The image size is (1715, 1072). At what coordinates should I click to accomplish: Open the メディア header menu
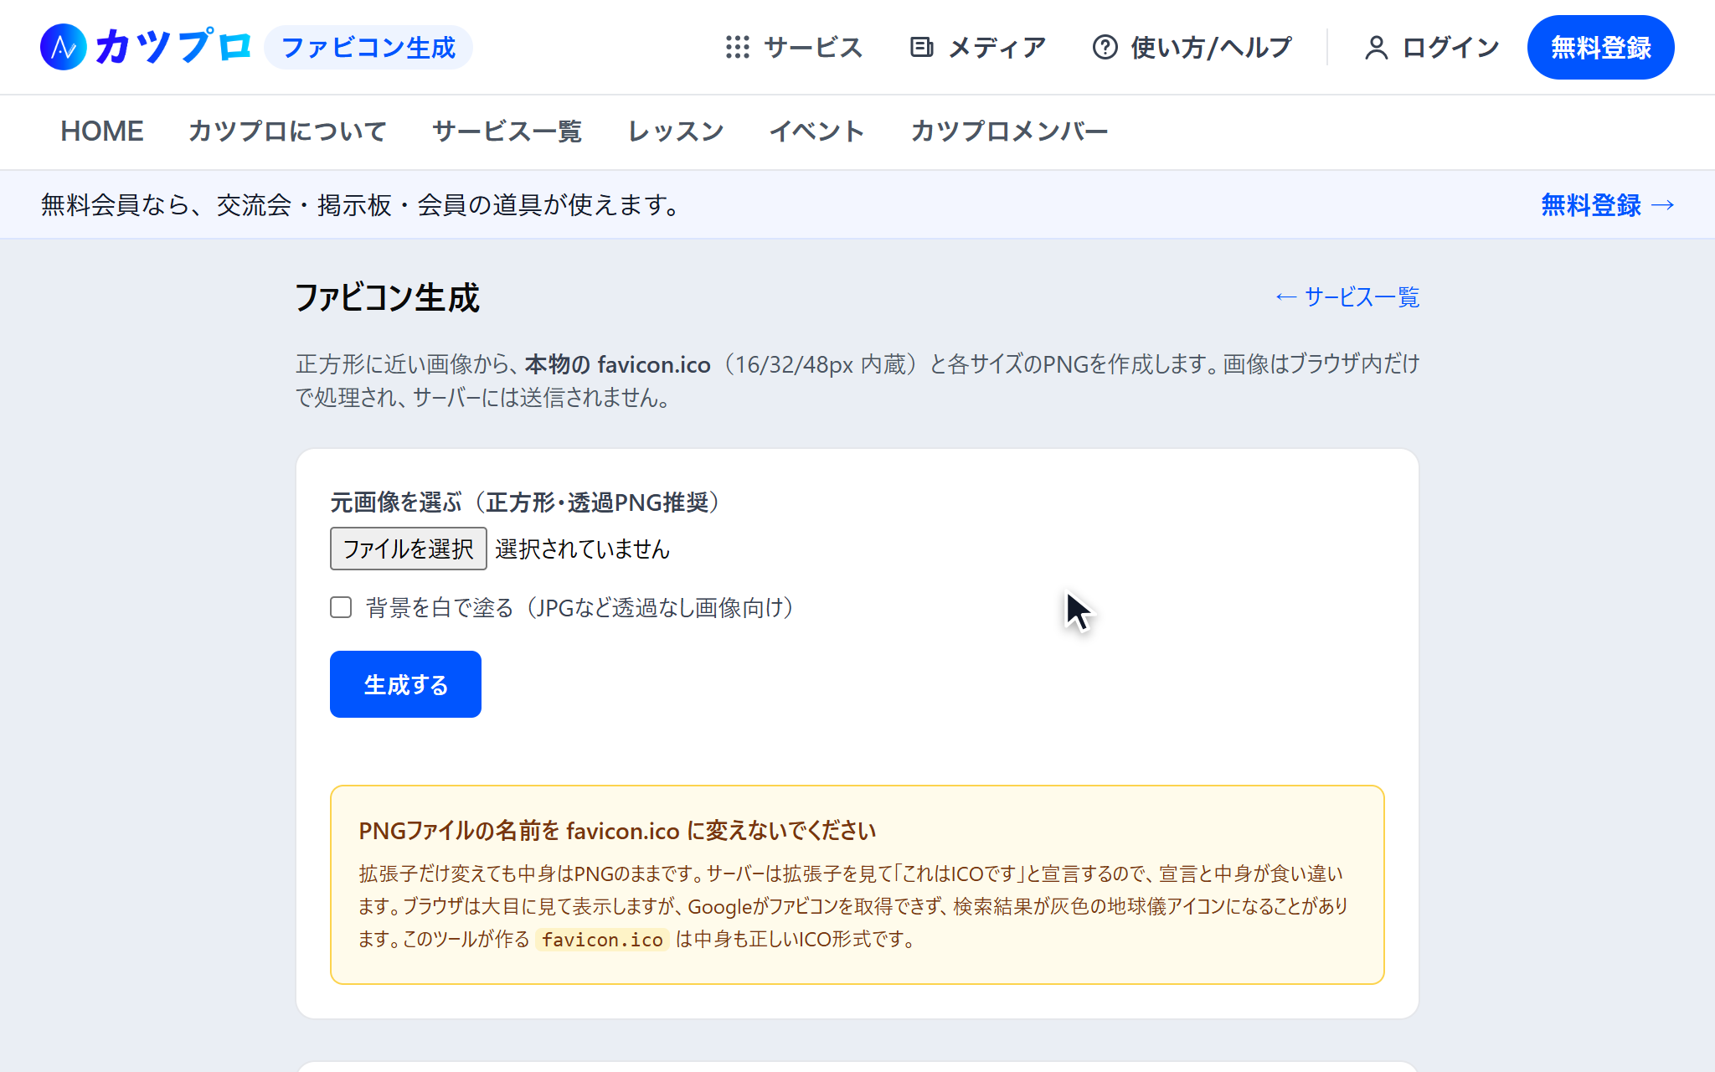tap(977, 47)
